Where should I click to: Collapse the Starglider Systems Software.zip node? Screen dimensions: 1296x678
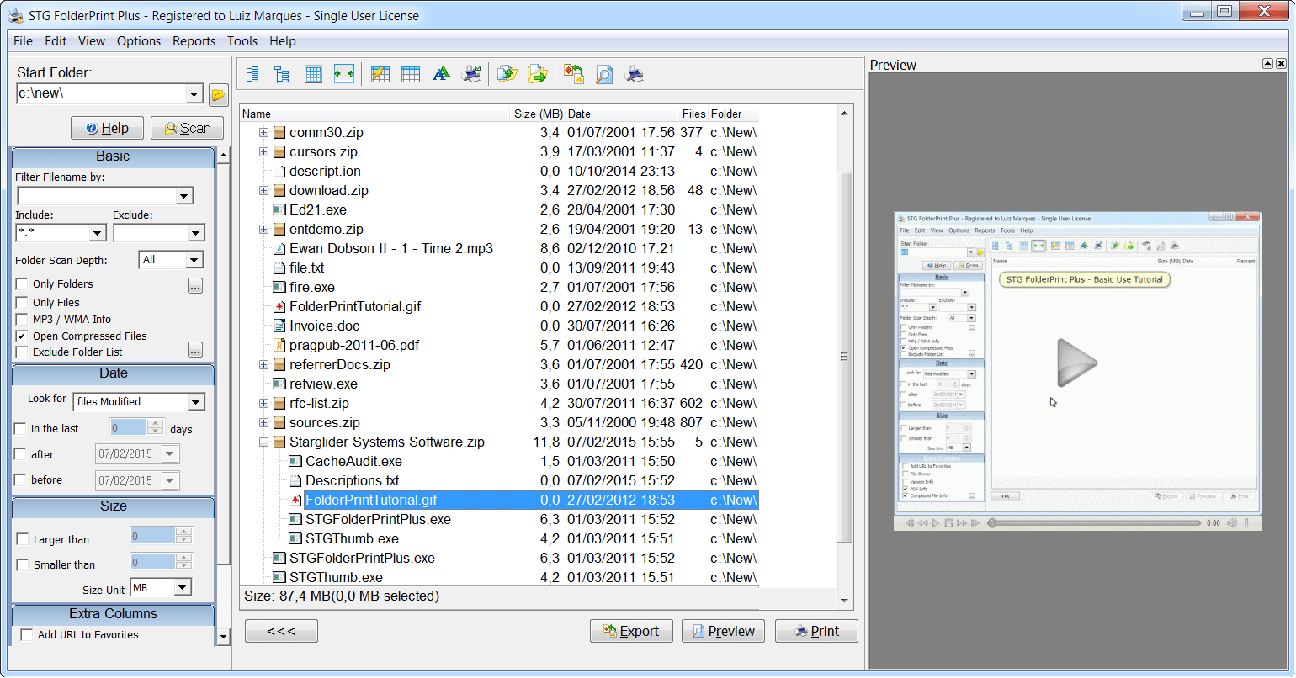tap(263, 442)
